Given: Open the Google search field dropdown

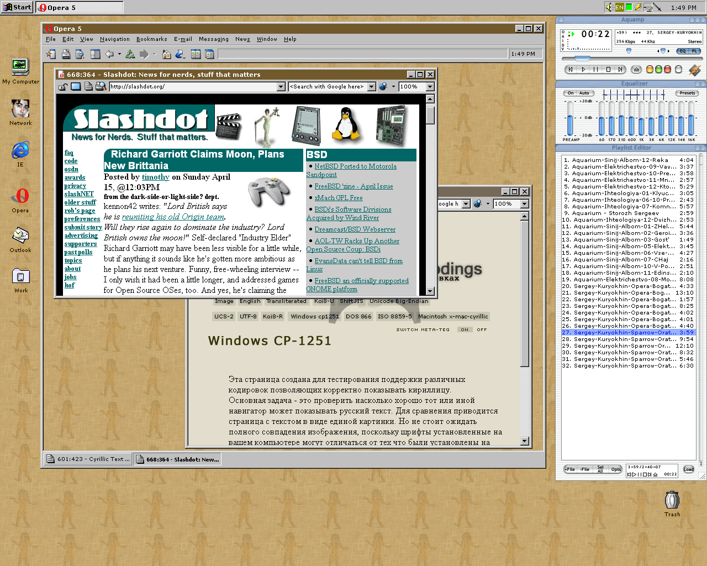Looking at the screenshot, I should click(x=372, y=87).
